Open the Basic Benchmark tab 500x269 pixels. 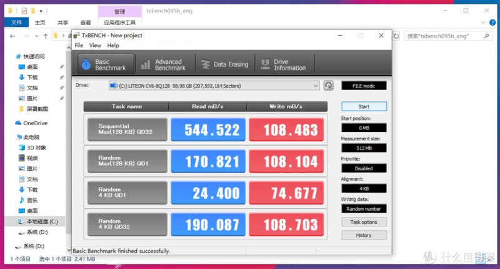(x=106, y=64)
